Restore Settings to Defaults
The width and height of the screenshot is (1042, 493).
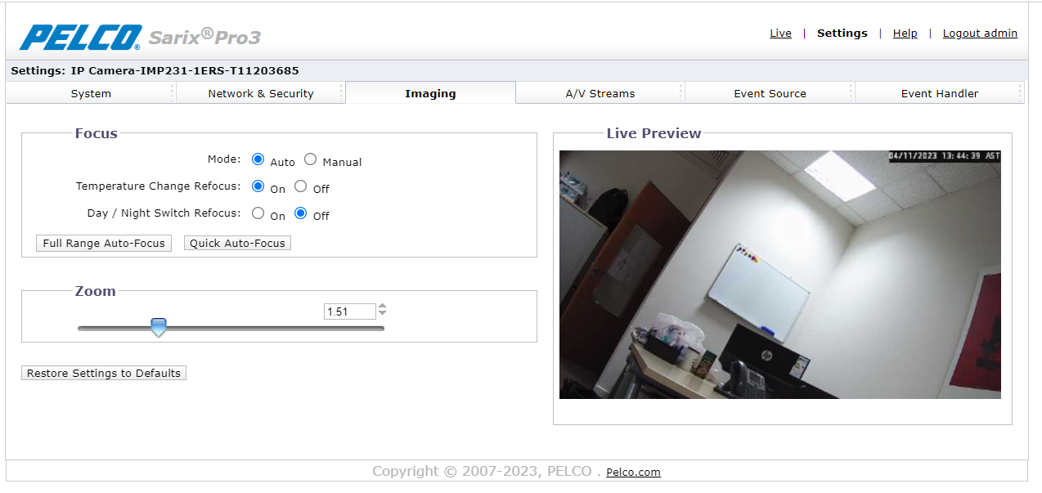103,373
